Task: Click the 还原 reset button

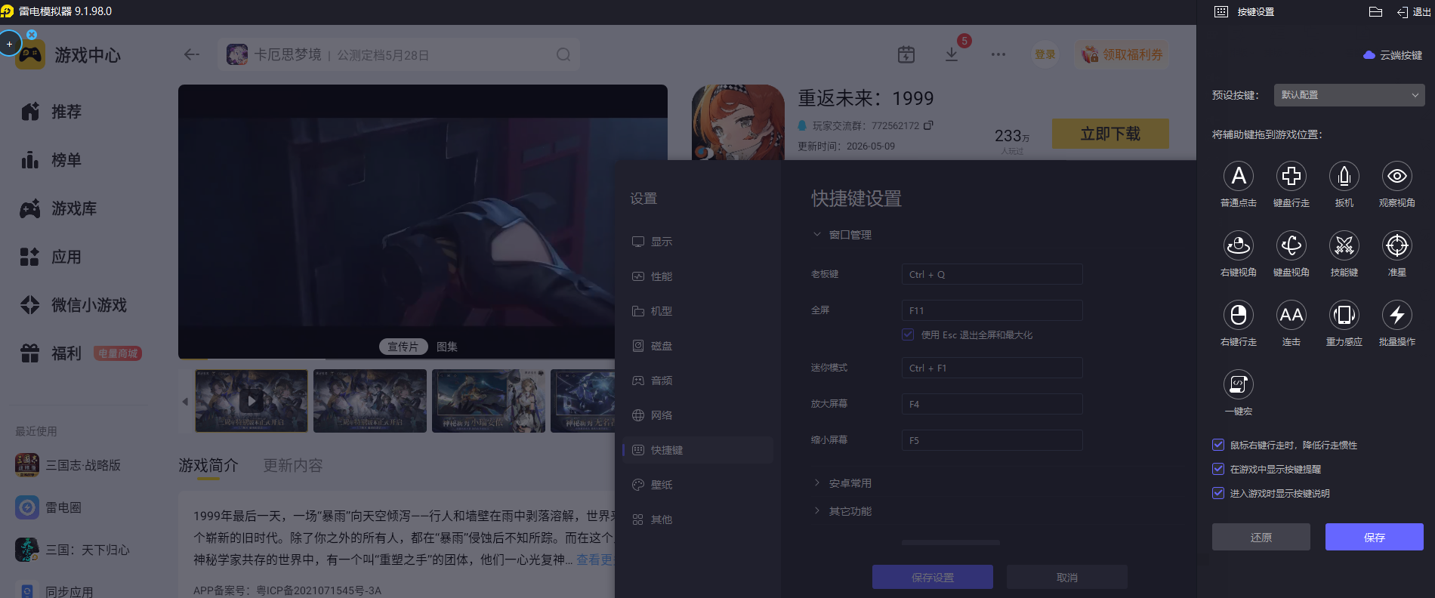Action: click(x=1261, y=538)
